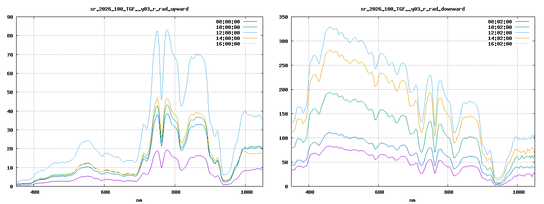
Task: Click the 08:00:00 legend label in upward chart
Action: [228, 22]
